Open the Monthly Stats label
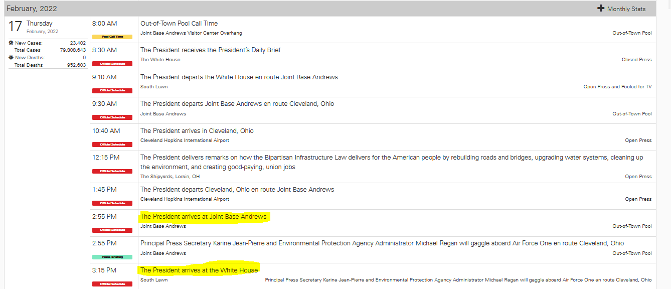The width and height of the screenshot is (671, 289). (x=626, y=9)
